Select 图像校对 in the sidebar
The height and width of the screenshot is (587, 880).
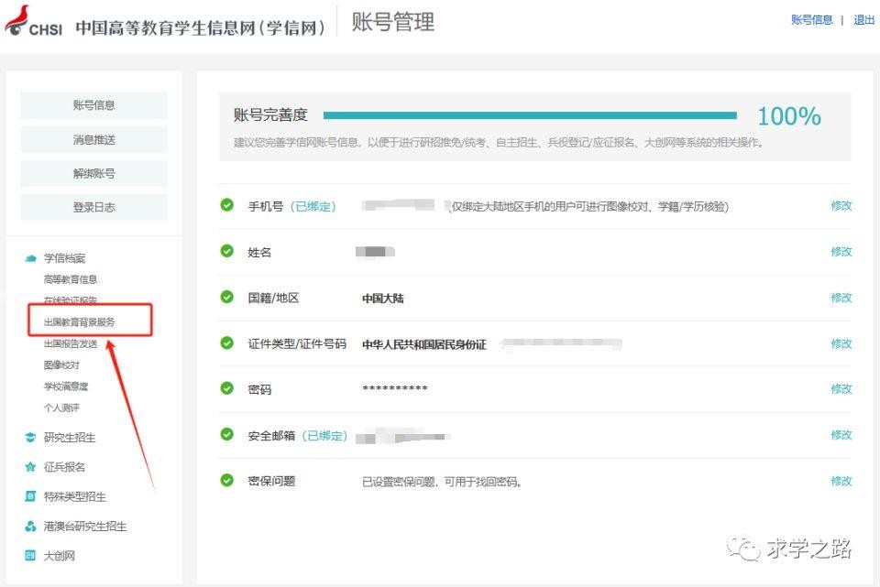[61, 365]
